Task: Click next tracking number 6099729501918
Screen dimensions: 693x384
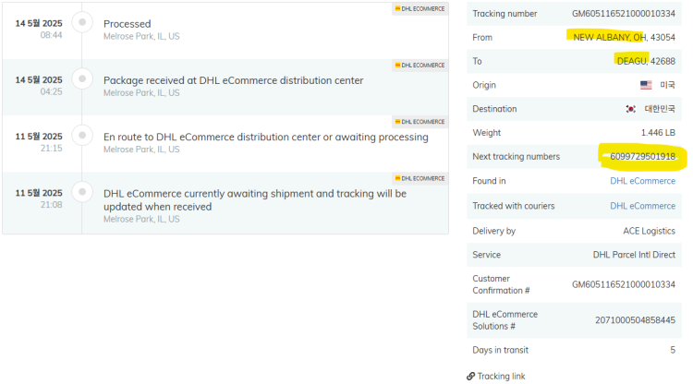Action: (642, 157)
